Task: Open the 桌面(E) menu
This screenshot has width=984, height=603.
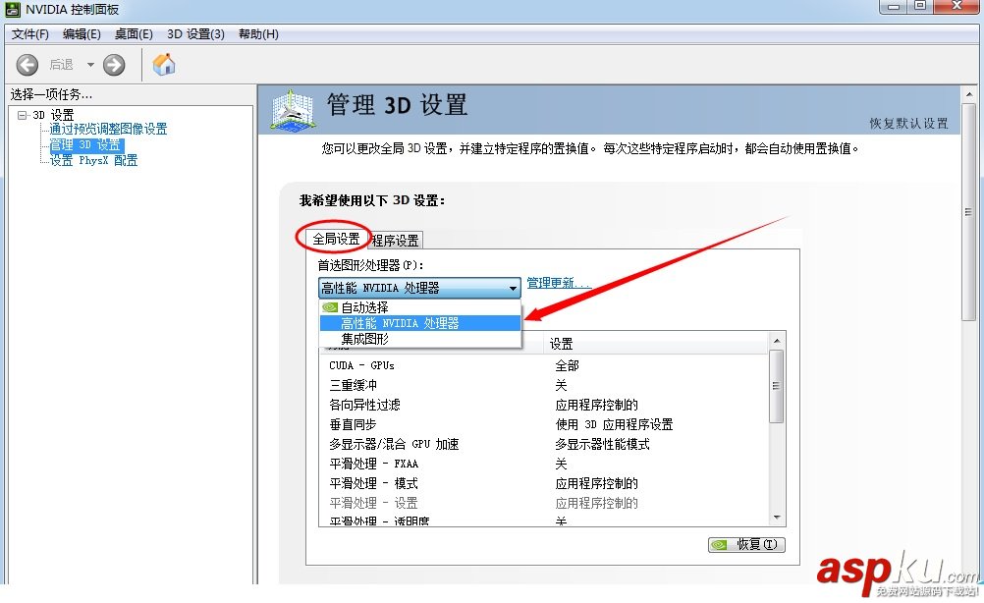Action: tap(134, 34)
